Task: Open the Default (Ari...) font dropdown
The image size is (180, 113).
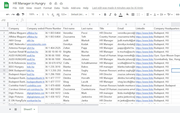Action: pos(79,14)
